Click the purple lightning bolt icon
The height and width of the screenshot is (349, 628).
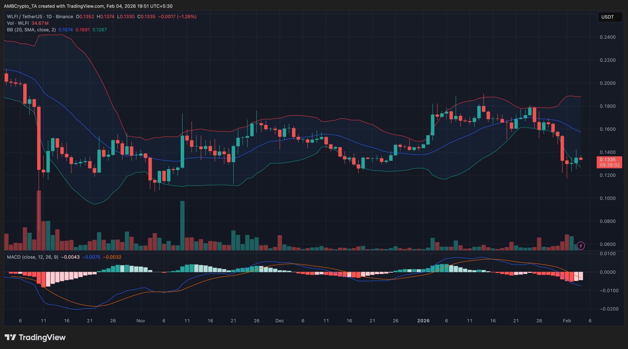[581, 246]
